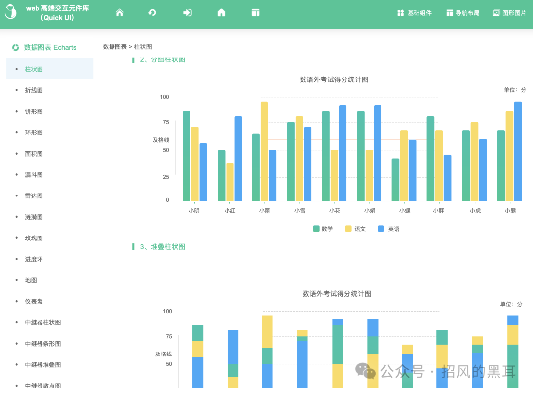Click the 单位：分 label on grouped chart
The image size is (533, 393).
[x=515, y=90]
